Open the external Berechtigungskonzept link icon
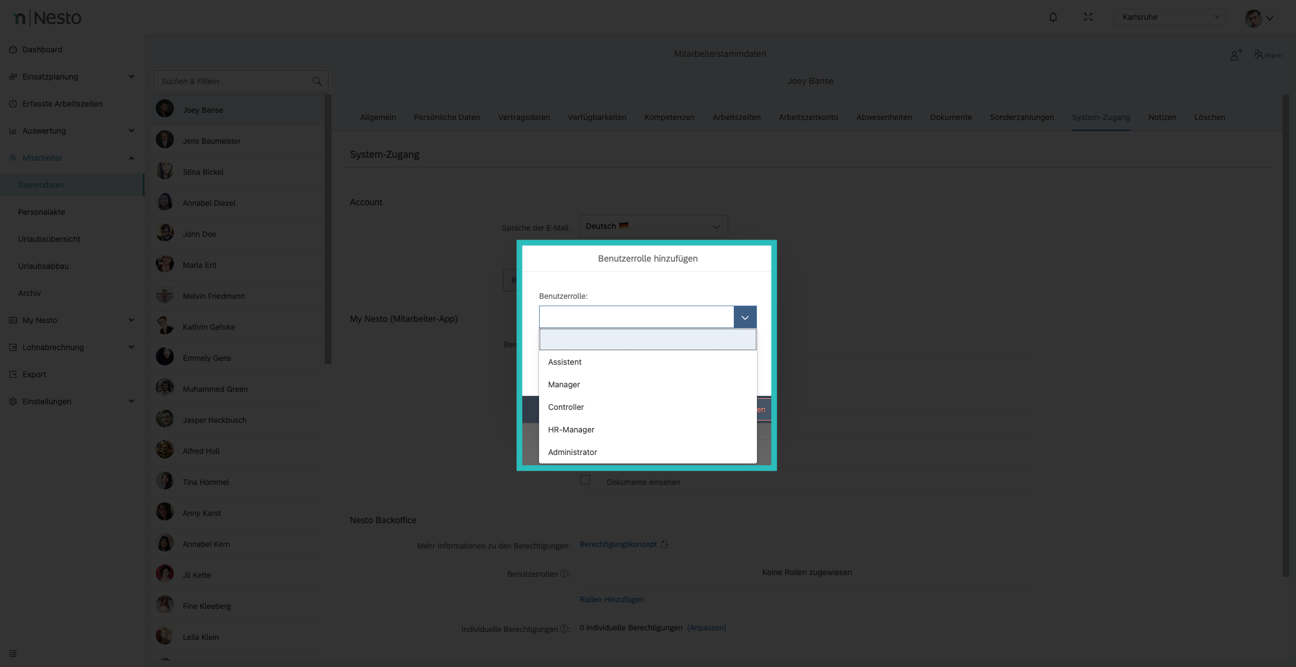This screenshot has width=1296, height=667. 665,544
